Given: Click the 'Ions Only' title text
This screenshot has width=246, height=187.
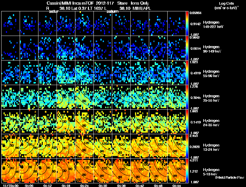Looking at the screenshot, I should tap(140, 3).
